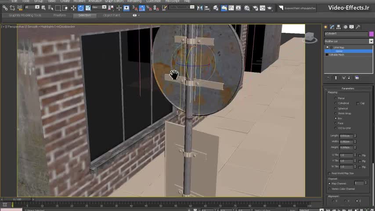Switch to Graphite Modeling Tools tab
Viewport: 375px width, 211px height.
click(x=25, y=15)
